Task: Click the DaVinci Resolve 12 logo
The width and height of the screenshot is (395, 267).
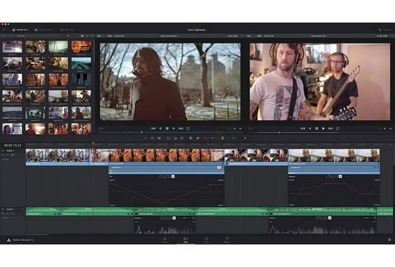Action: click(x=9, y=240)
